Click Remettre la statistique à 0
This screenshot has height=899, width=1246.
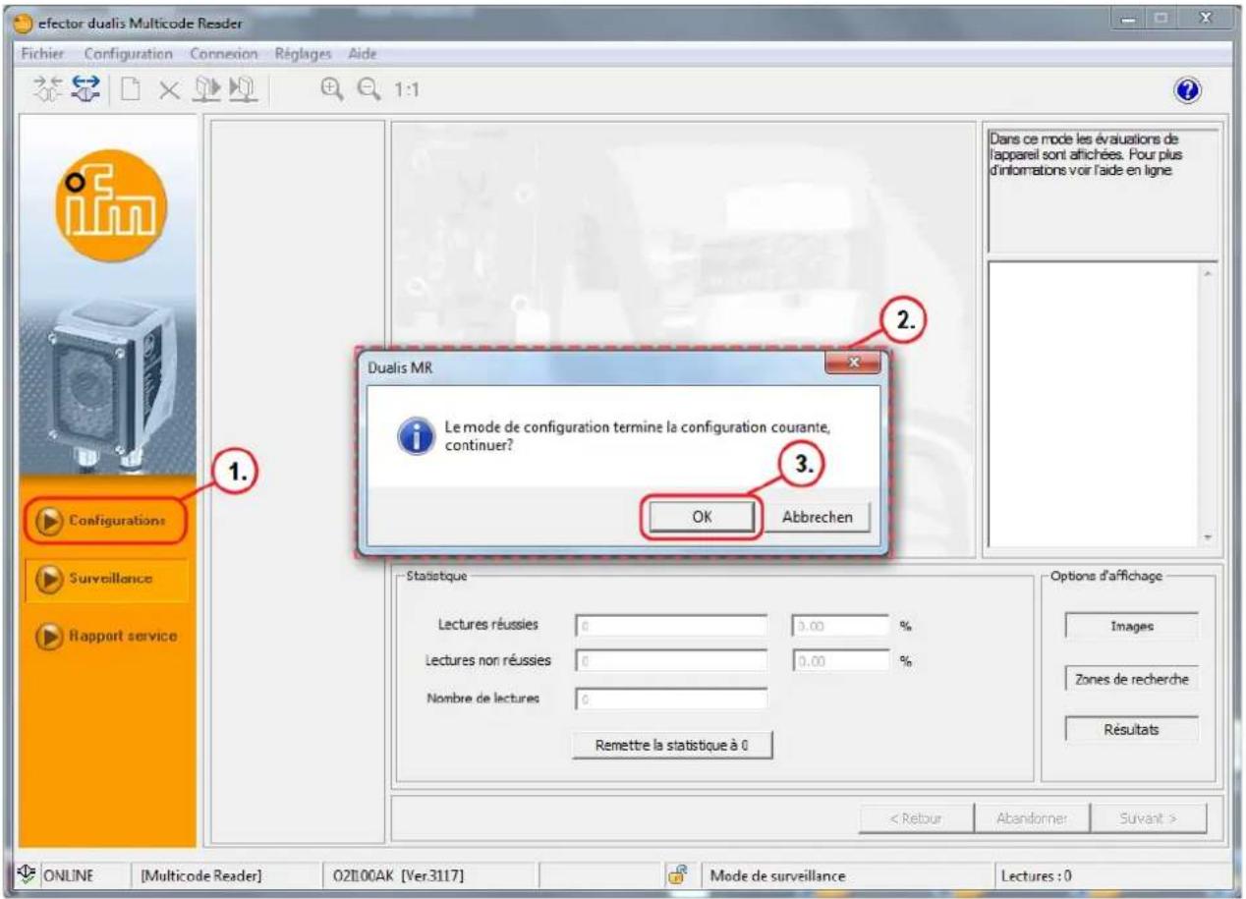pyautogui.click(x=671, y=746)
